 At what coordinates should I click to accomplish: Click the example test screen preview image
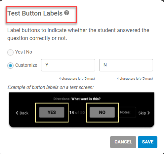pyautogui.click(x=82, y=110)
